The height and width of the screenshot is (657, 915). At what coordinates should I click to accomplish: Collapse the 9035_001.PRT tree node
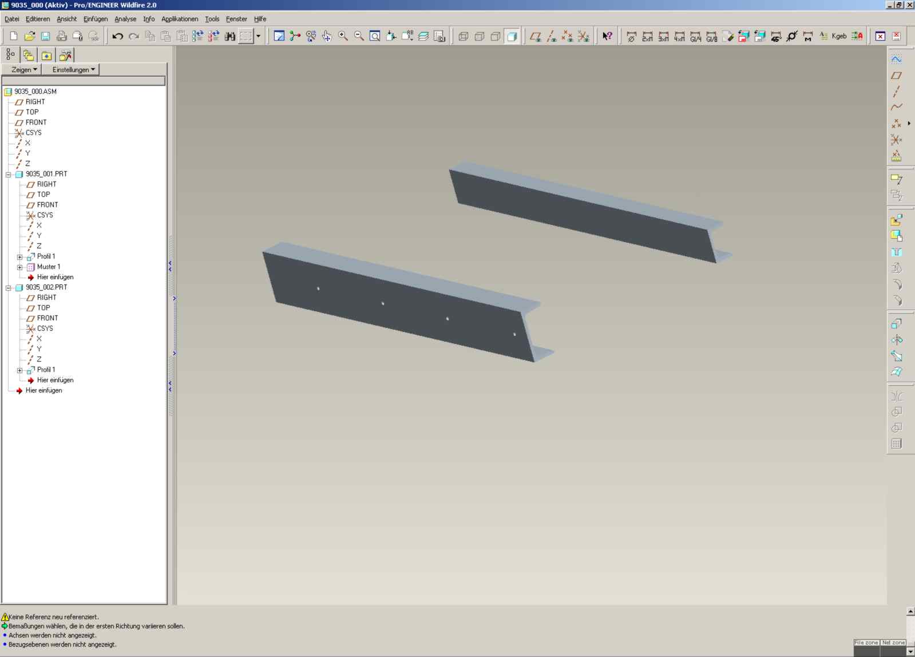pyautogui.click(x=9, y=175)
